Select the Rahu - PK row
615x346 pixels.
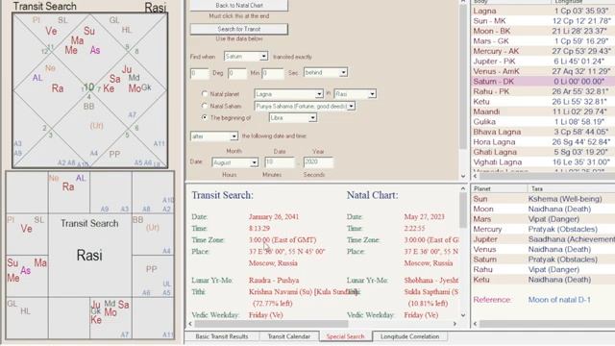(543, 91)
